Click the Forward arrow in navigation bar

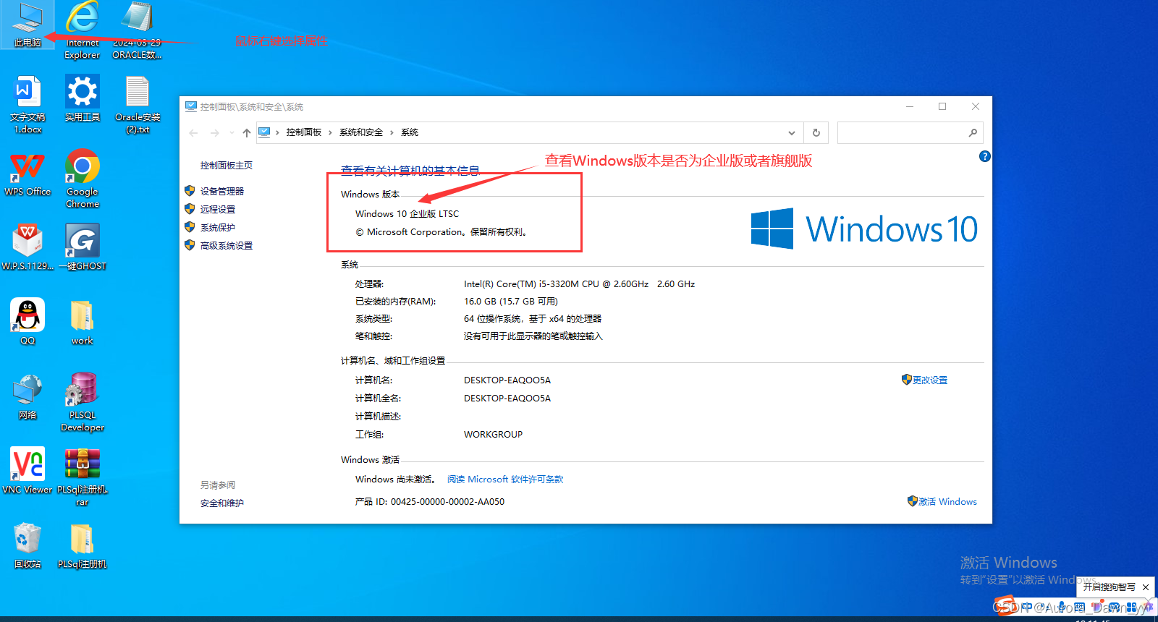click(214, 132)
